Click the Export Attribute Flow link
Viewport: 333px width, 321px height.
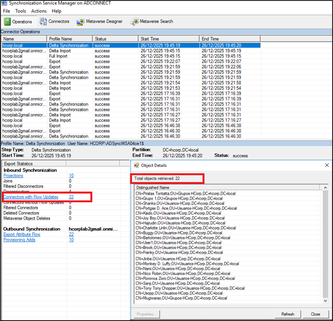pyautogui.click(x=22, y=234)
